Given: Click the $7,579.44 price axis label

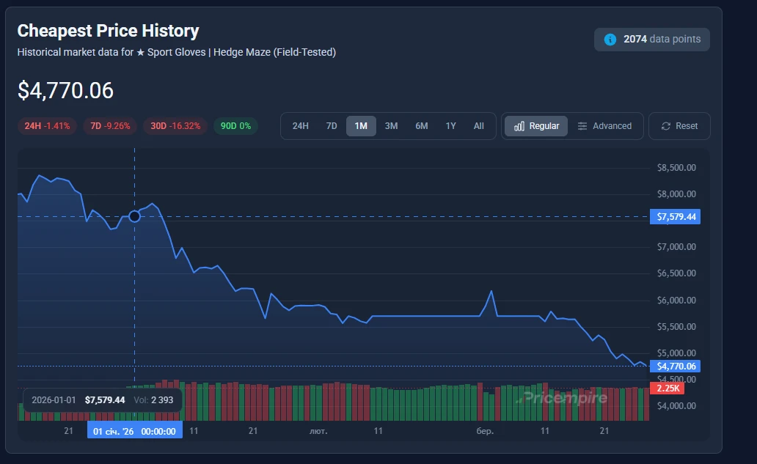Looking at the screenshot, I should 675,217.
